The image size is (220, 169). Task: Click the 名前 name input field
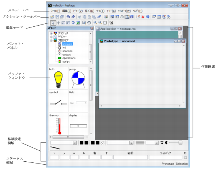tap(130, 157)
